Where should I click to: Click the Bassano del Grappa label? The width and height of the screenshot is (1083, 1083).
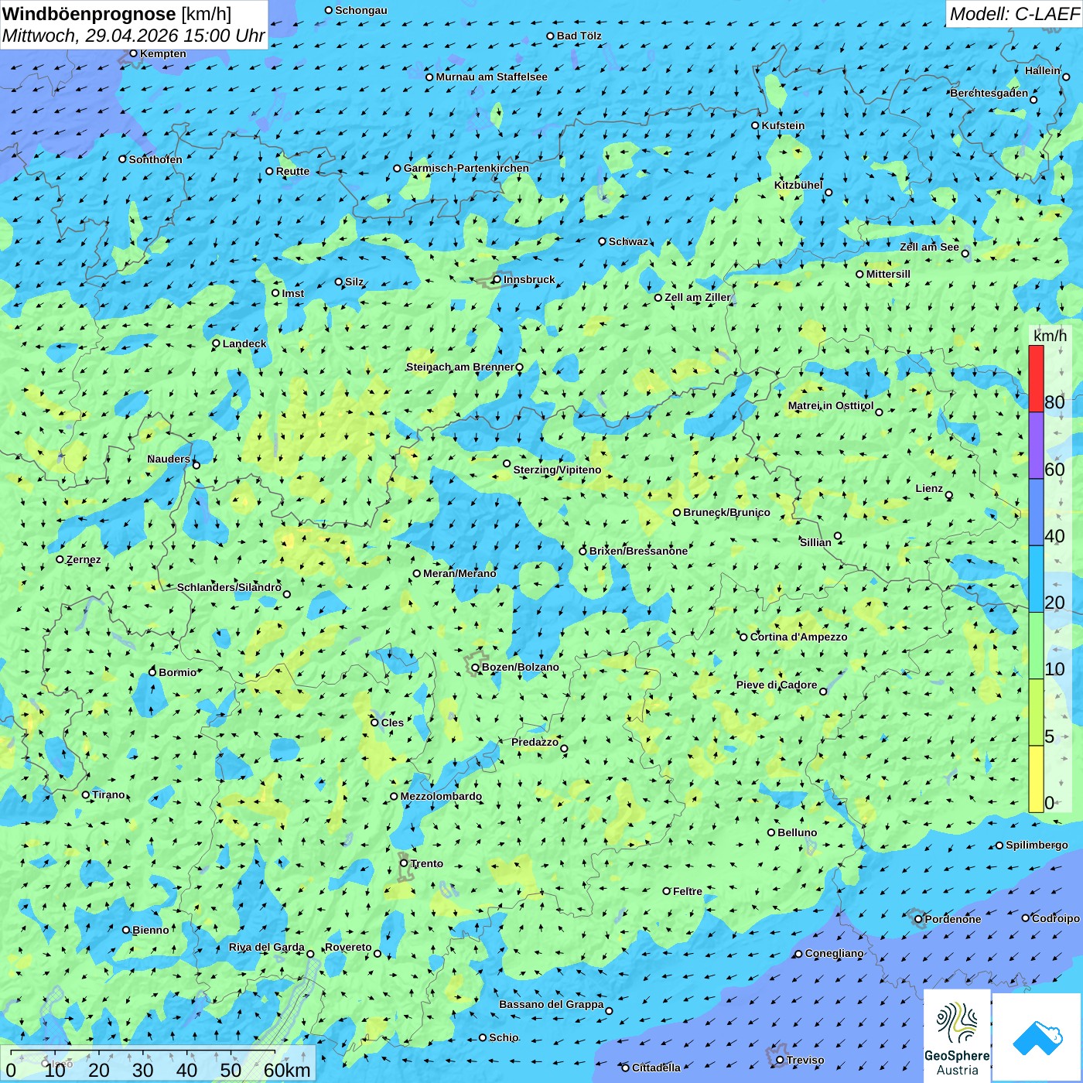click(x=552, y=1004)
